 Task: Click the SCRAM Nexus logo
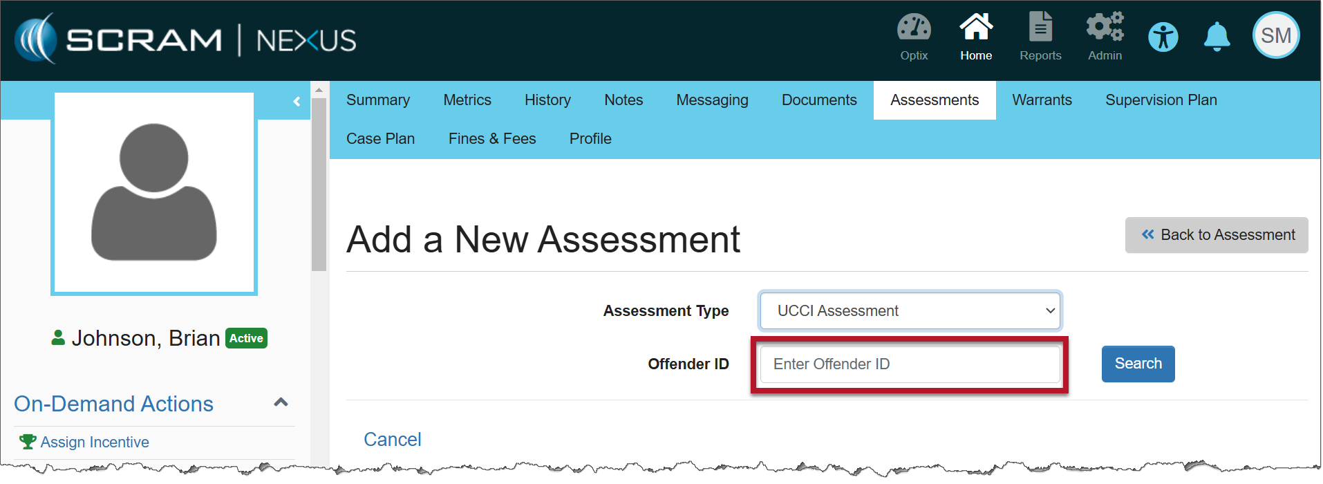coord(185,39)
